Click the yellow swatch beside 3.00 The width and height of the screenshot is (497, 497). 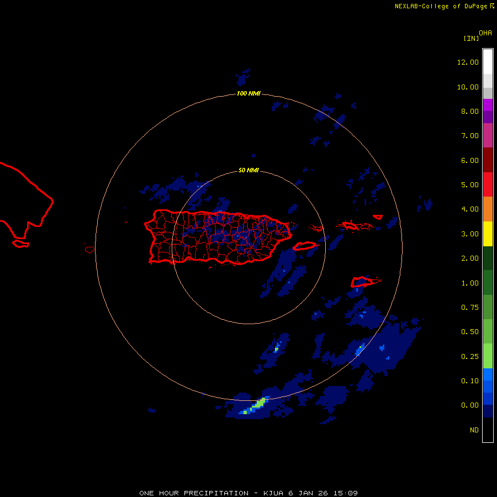(488, 234)
